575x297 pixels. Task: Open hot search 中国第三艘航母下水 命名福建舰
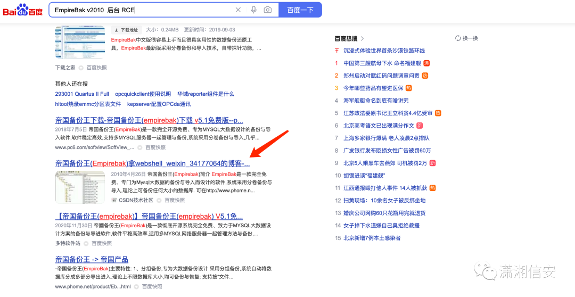[382, 63]
